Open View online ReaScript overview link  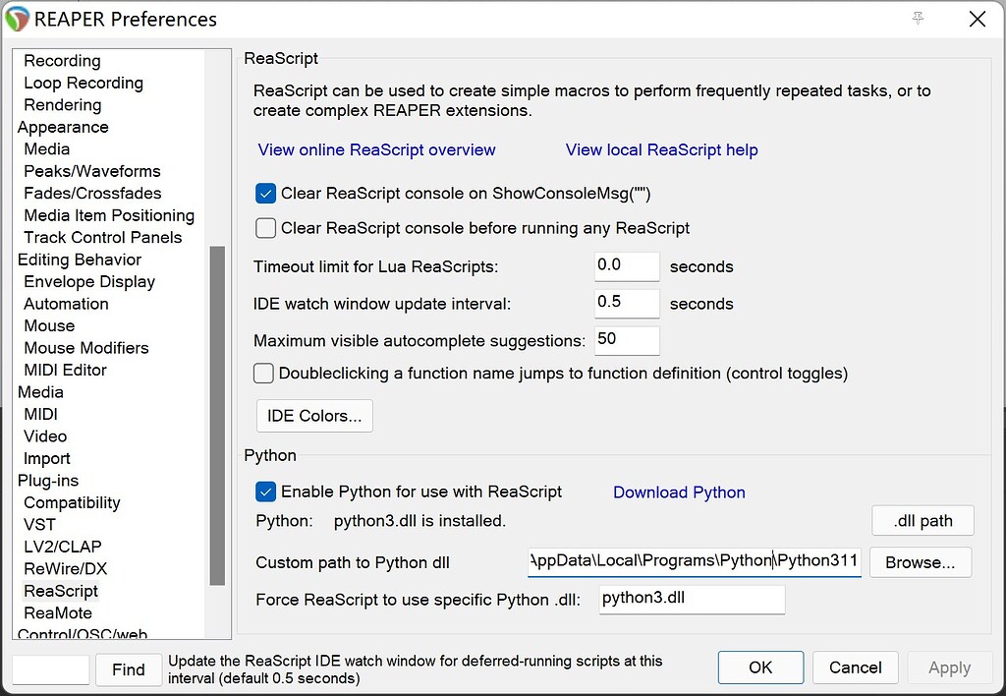[x=376, y=149]
